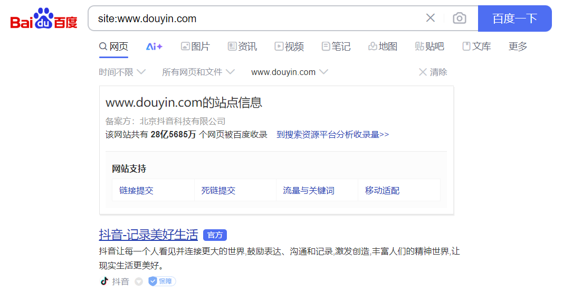This screenshot has width=563, height=299.
Task: Expand the 更多 more menu
Action: pos(518,46)
